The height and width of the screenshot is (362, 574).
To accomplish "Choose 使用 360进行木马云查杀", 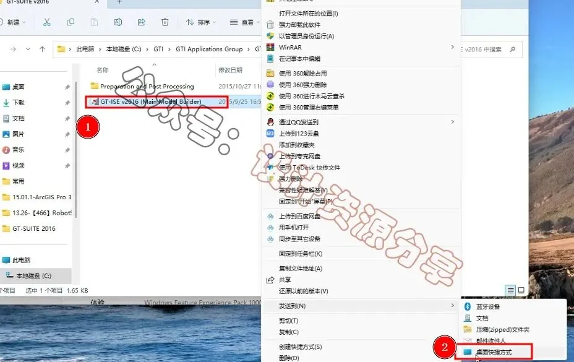I will 312,96.
